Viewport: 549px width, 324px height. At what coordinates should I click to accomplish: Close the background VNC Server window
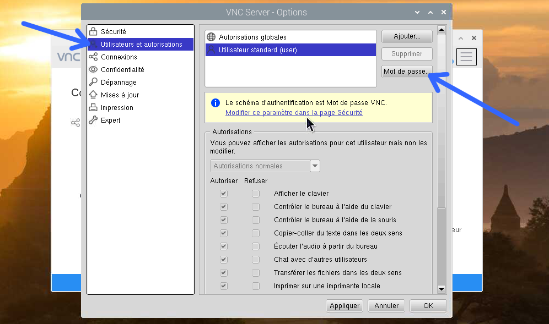point(473,38)
